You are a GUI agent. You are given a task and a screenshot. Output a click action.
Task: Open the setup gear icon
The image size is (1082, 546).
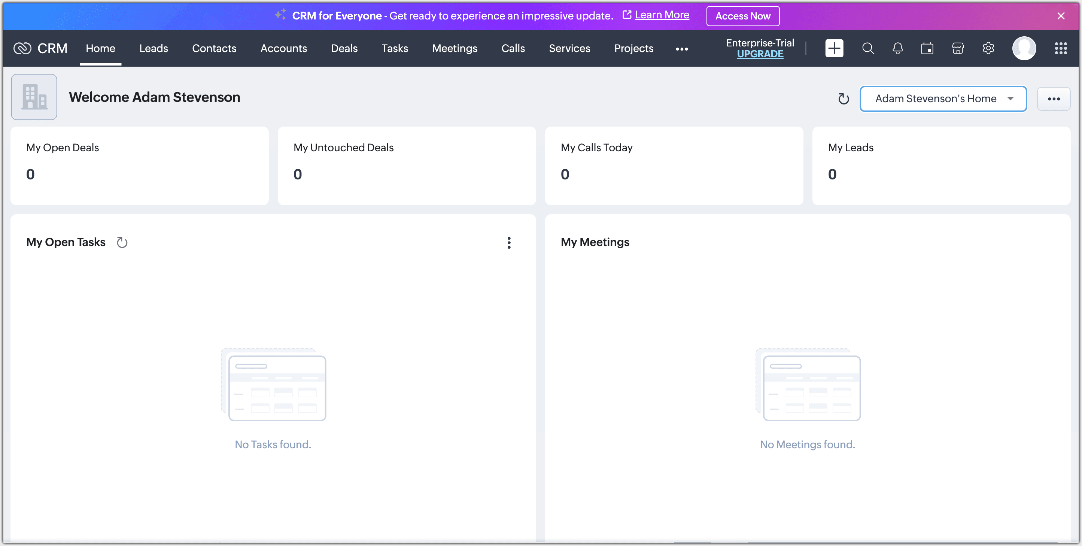[x=988, y=48]
